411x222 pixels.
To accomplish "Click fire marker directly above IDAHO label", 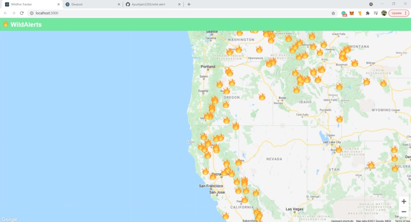I will pyautogui.click(x=296, y=90).
